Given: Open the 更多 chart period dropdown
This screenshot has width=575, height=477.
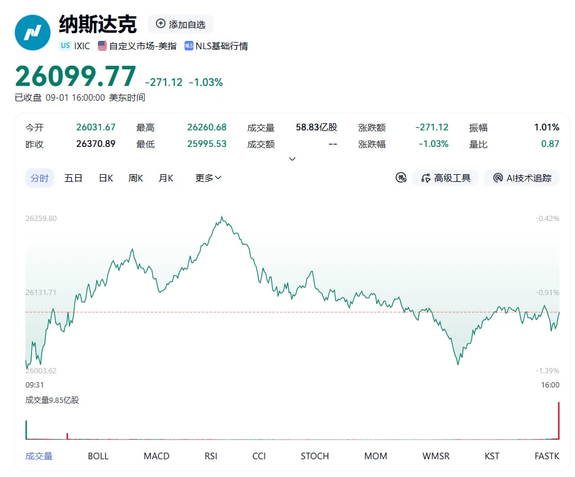Looking at the screenshot, I should (208, 178).
